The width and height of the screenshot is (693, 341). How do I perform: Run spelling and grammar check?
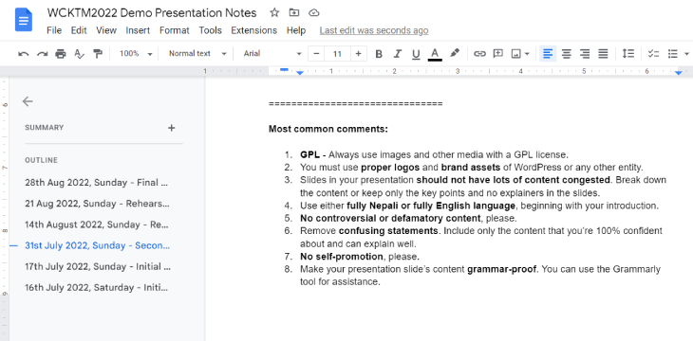(x=79, y=54)
